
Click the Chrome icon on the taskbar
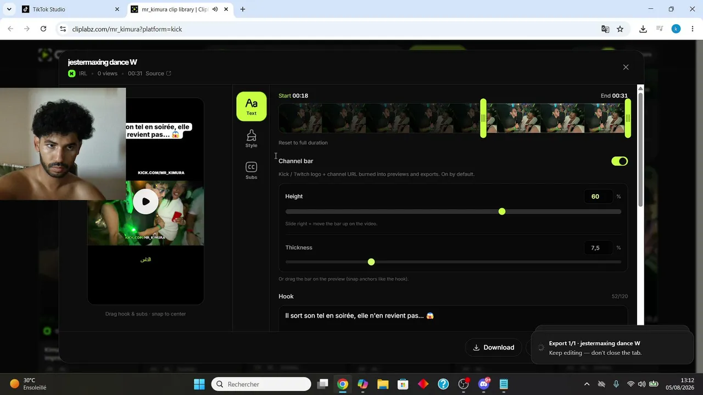coord(343,384)
